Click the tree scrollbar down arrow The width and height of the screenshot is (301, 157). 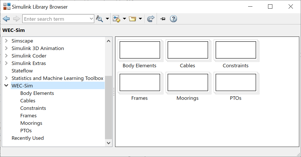click(x=108, y=143)
